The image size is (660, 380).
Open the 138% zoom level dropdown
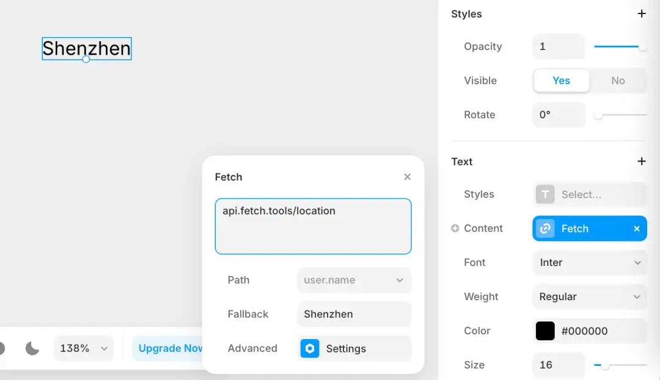(83, 348)
